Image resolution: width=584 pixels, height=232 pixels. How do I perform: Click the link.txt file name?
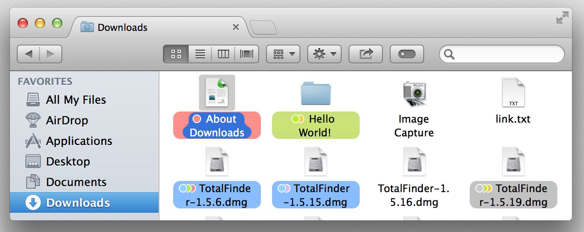coord(513,119)
